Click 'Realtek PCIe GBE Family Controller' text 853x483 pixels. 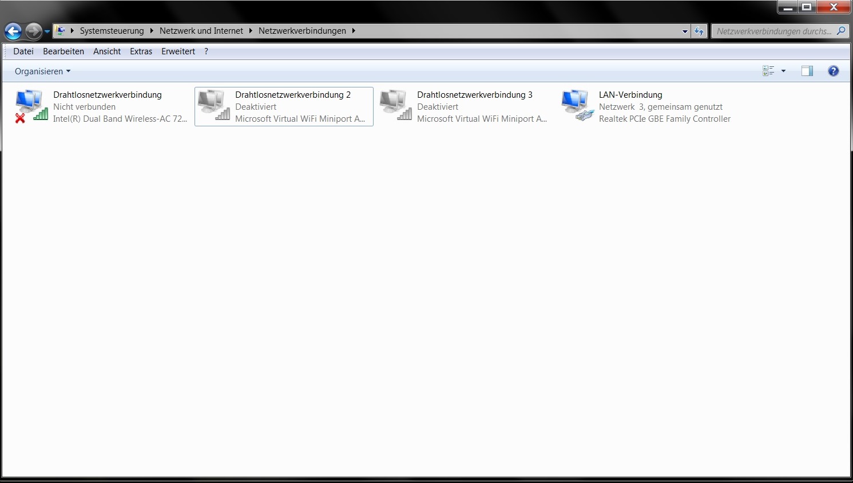665,119
